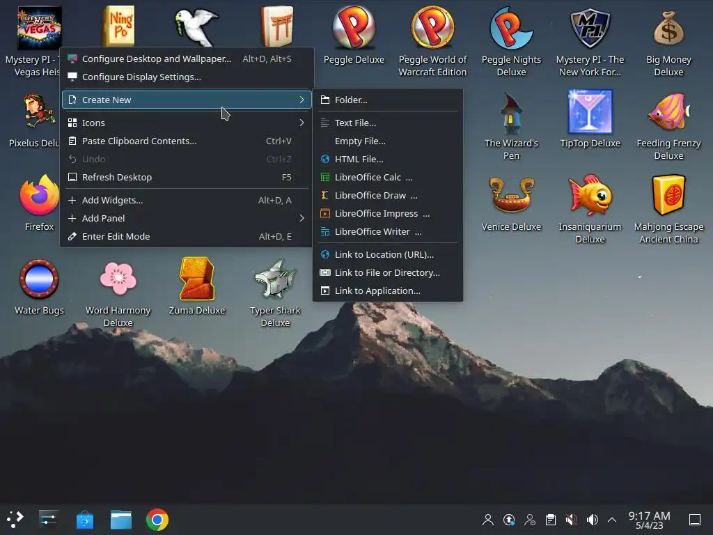Launch Discover store from taskbar
The height and width of the screenshot is (535, 713).
point(84,520)
